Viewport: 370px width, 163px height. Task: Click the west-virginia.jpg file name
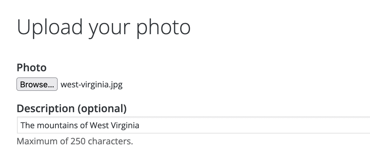(91, 85)
